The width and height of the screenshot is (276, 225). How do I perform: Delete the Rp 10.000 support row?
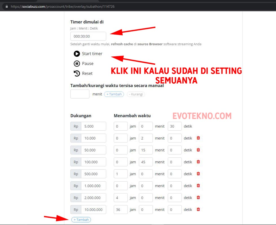click(x=198, y=138)
